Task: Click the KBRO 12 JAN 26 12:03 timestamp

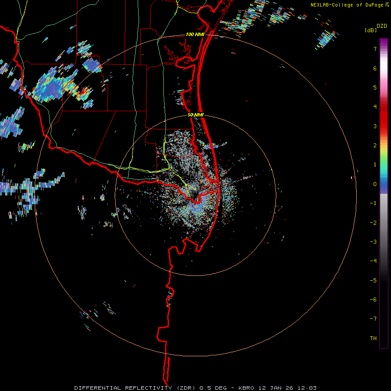Action: point(278,388)
